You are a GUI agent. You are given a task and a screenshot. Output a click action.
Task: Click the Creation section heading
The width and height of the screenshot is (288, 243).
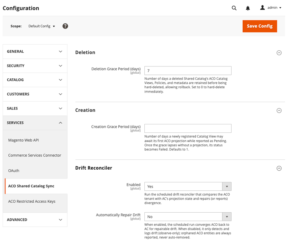(x=85, y=110)
